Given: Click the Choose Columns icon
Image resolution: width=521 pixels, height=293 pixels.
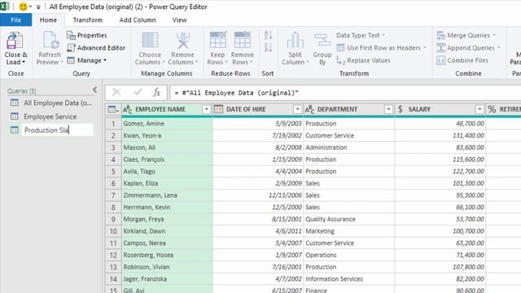Looking at the screenshot, I should (150, 41).
